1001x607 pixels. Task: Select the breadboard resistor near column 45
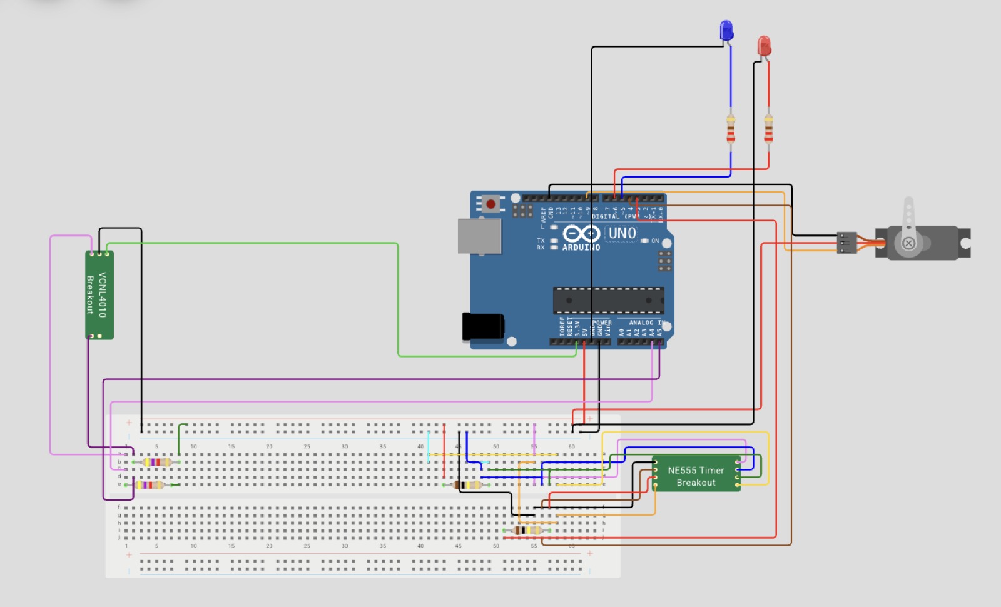tap(466, 484)
